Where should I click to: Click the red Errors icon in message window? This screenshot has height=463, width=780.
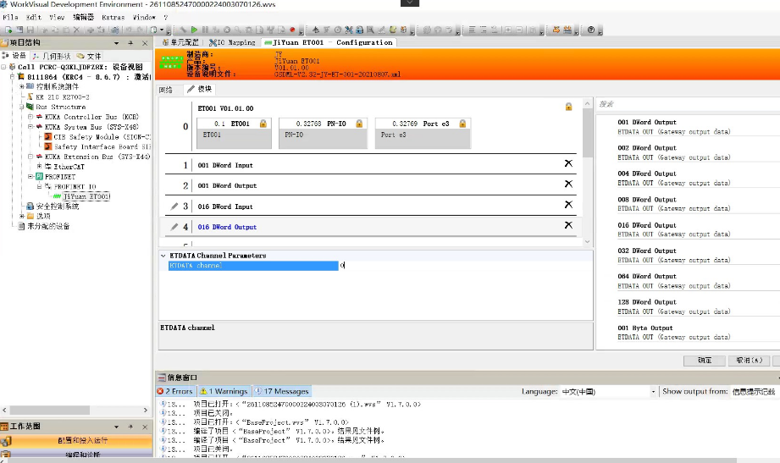coord(162,392)
